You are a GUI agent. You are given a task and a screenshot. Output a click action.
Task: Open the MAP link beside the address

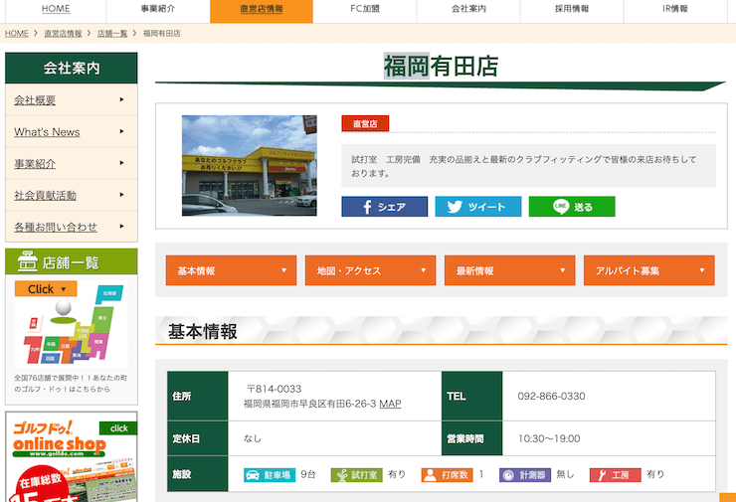pyautogui.click(x=390, y=404)
